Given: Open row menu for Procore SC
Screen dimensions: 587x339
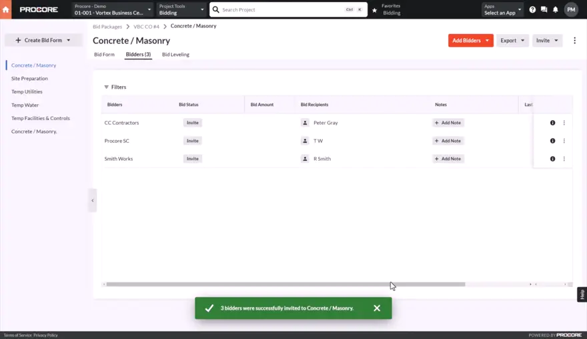Looking at the screenshot, I should [x=564, y=141].
